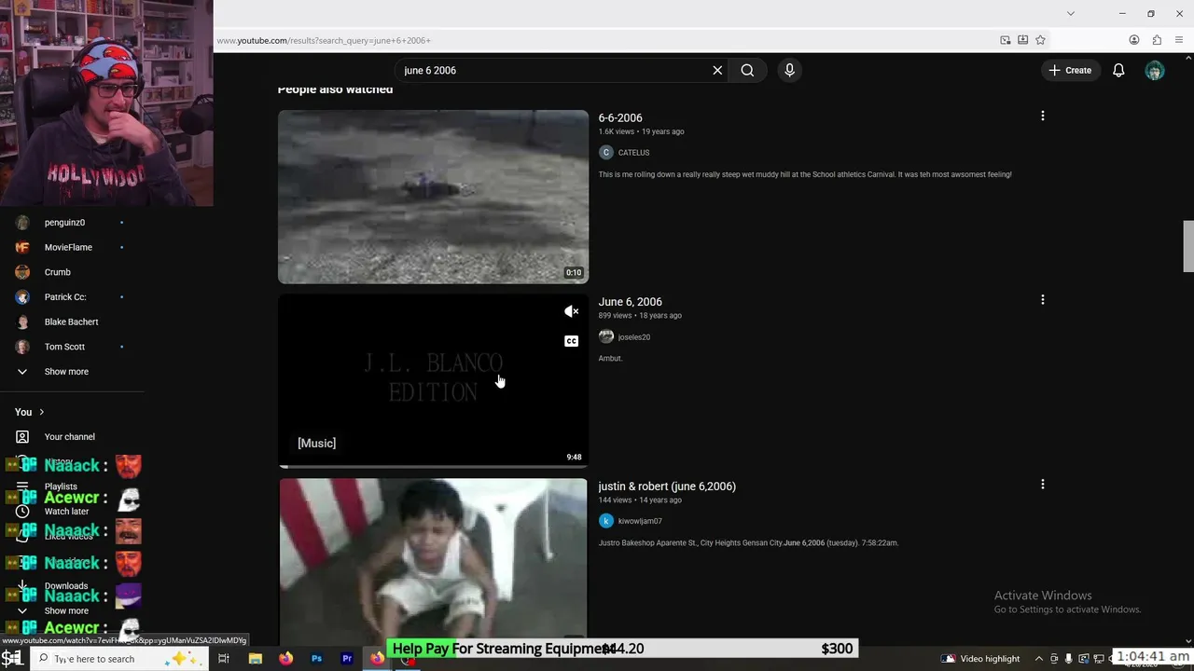Image resolution: width=1194 pixels, height=671 pixels.
Task: Click the search magnifier button
Action: coord(747,70)
